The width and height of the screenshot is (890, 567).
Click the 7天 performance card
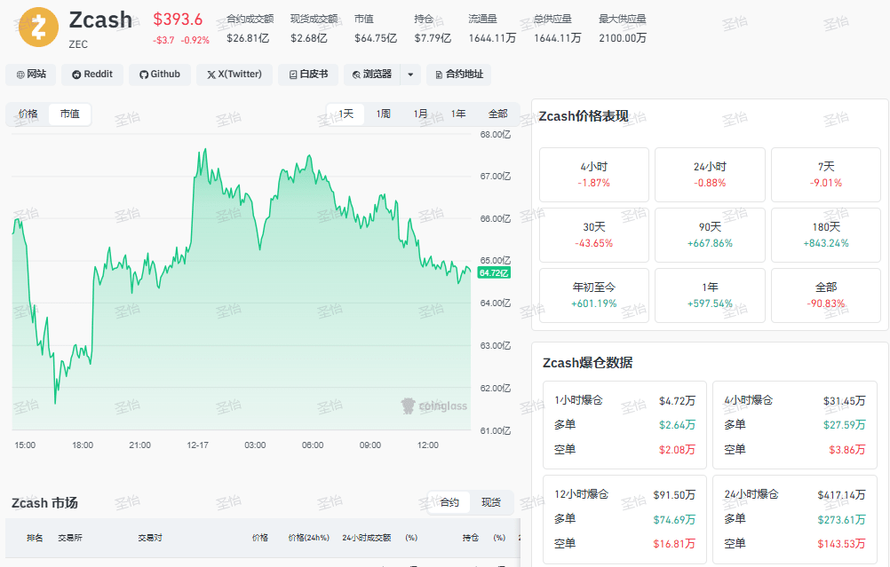point(826,175)
